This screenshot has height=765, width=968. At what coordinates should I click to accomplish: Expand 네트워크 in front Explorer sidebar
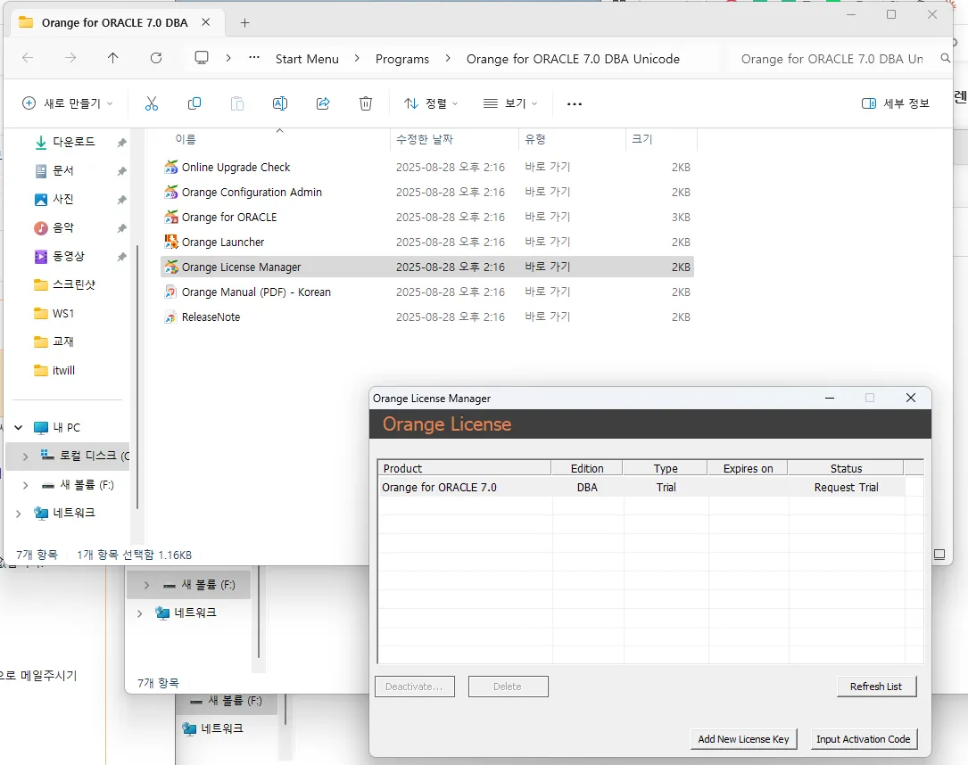pos(19,514)
